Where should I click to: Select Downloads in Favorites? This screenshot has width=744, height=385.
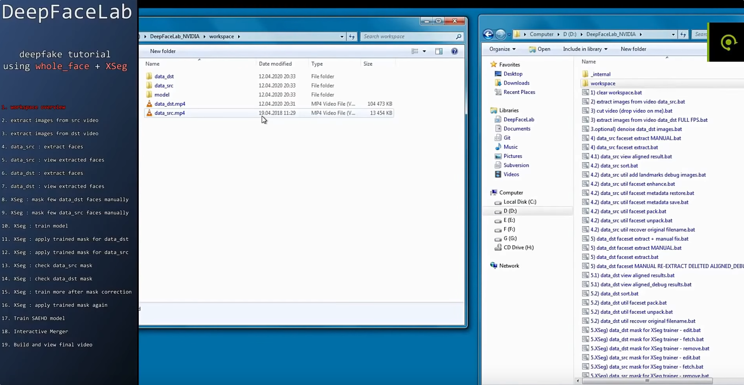point(516,83)
